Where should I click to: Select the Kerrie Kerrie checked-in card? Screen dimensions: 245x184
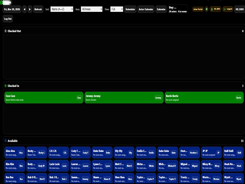tap(204, 97)
